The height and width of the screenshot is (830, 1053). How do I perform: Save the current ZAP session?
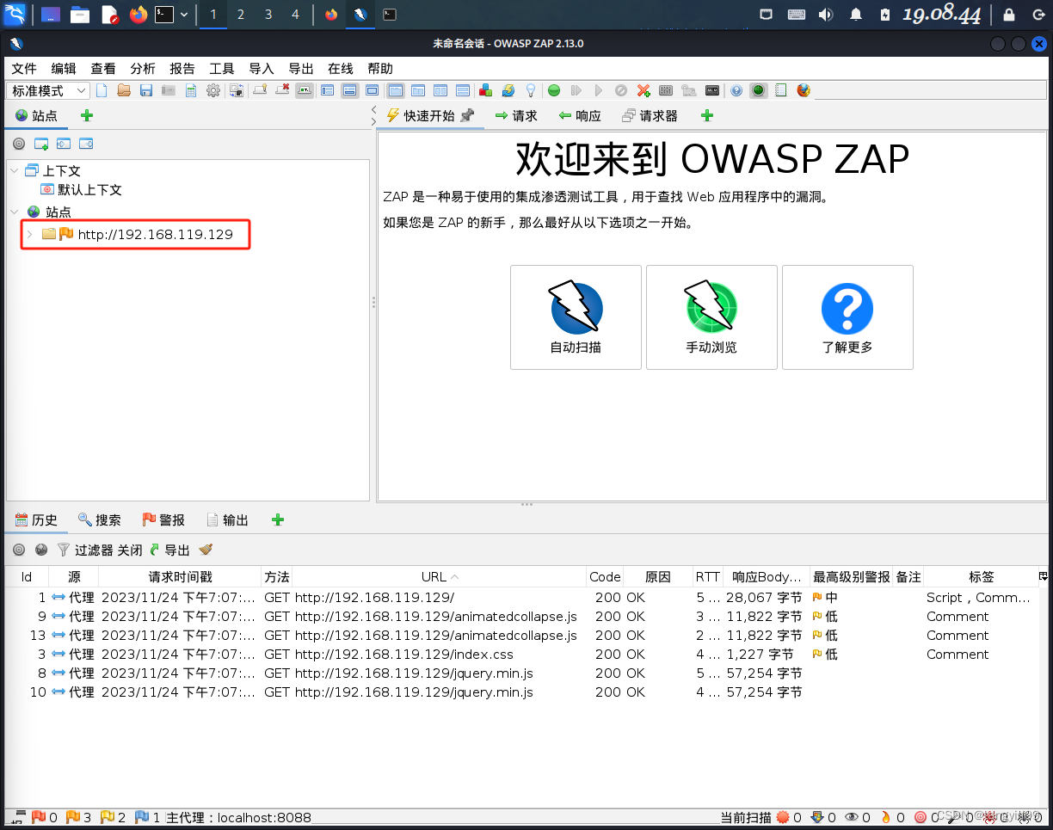click(145, 90)
